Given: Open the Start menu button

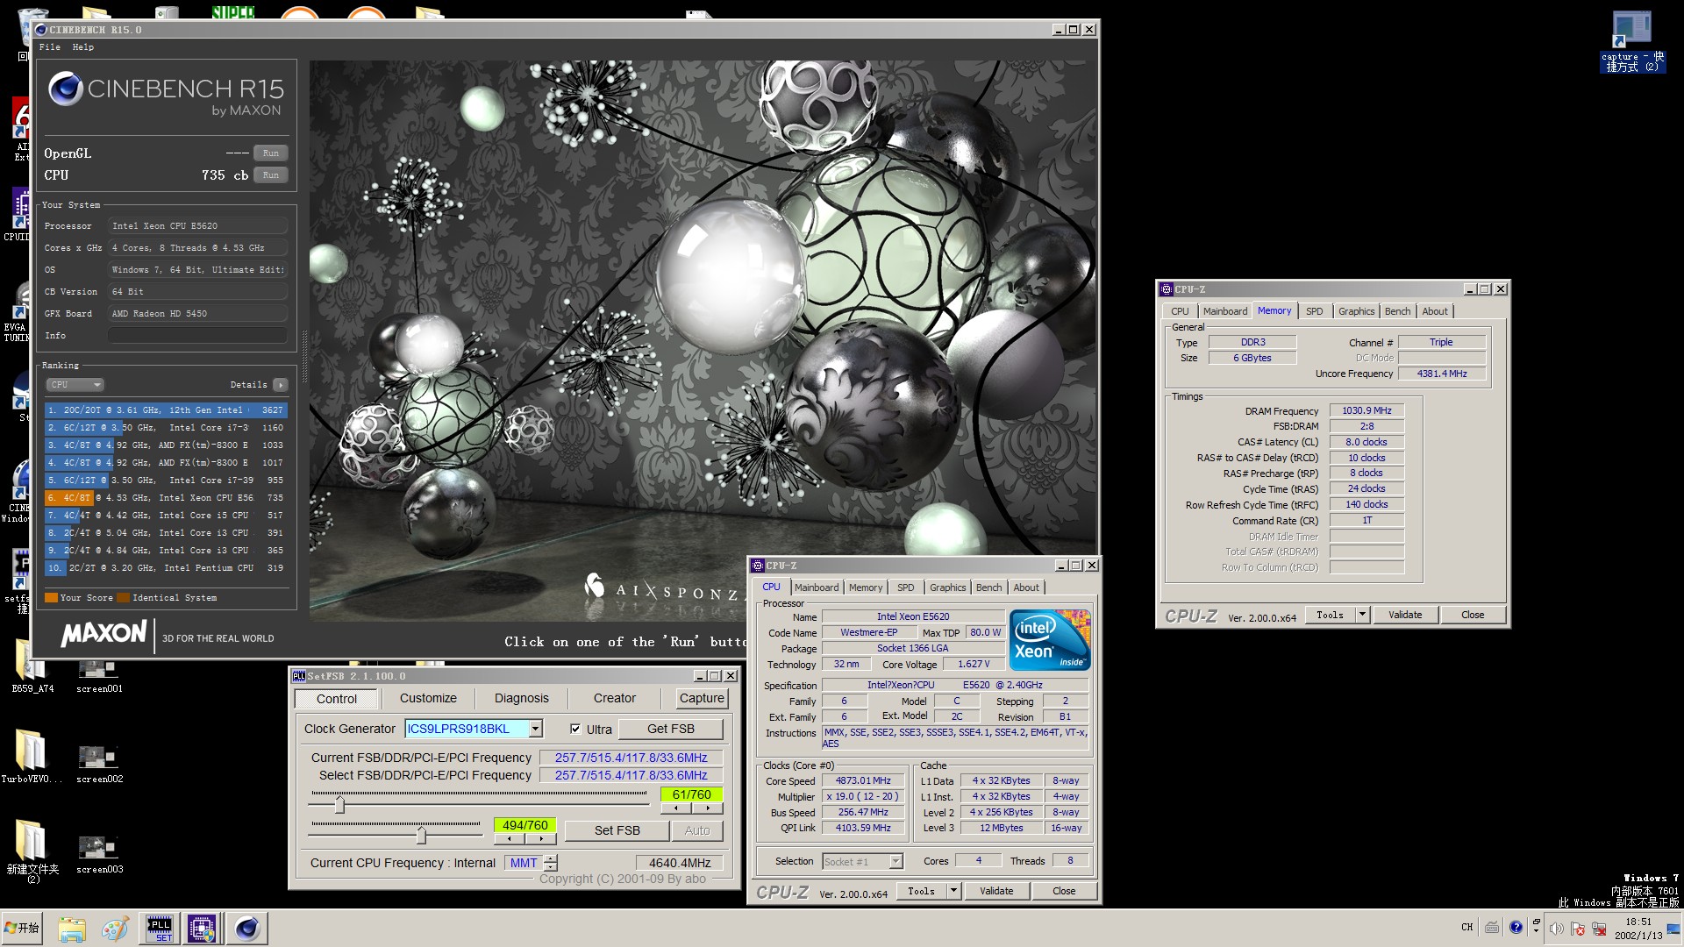Looking at the screenshot, I should [23, 928].
